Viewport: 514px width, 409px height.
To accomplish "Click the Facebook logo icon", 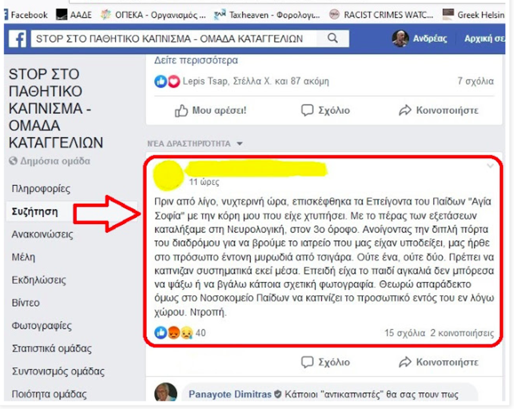I will click(x=17, y=39).
